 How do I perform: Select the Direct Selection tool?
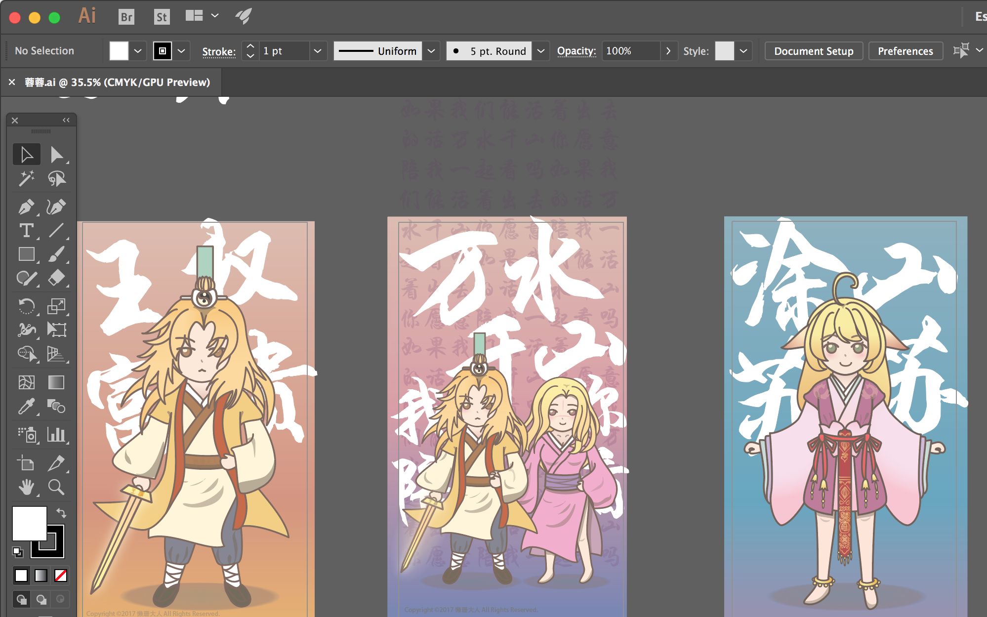pos(55,155)
